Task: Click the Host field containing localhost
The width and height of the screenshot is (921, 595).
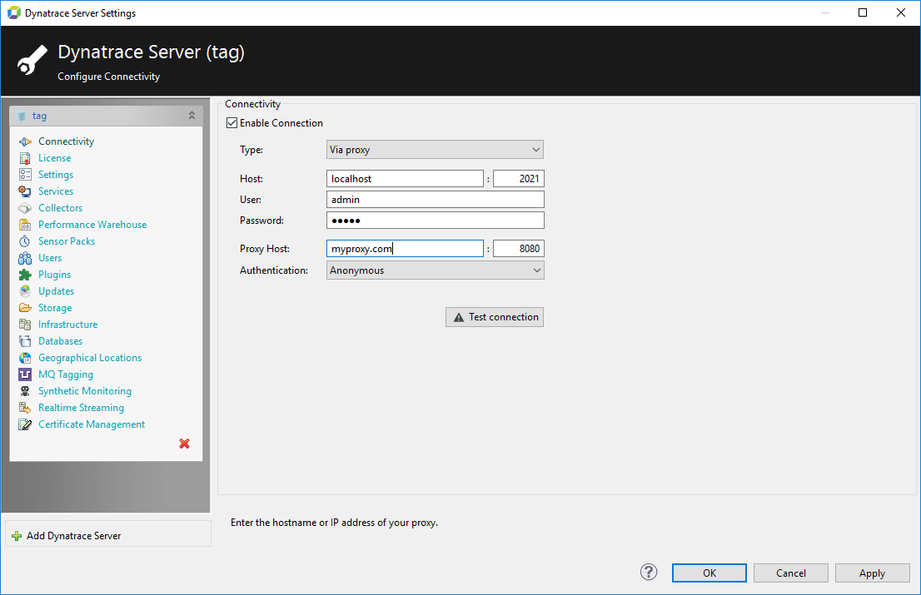Action: coord(405,178)
